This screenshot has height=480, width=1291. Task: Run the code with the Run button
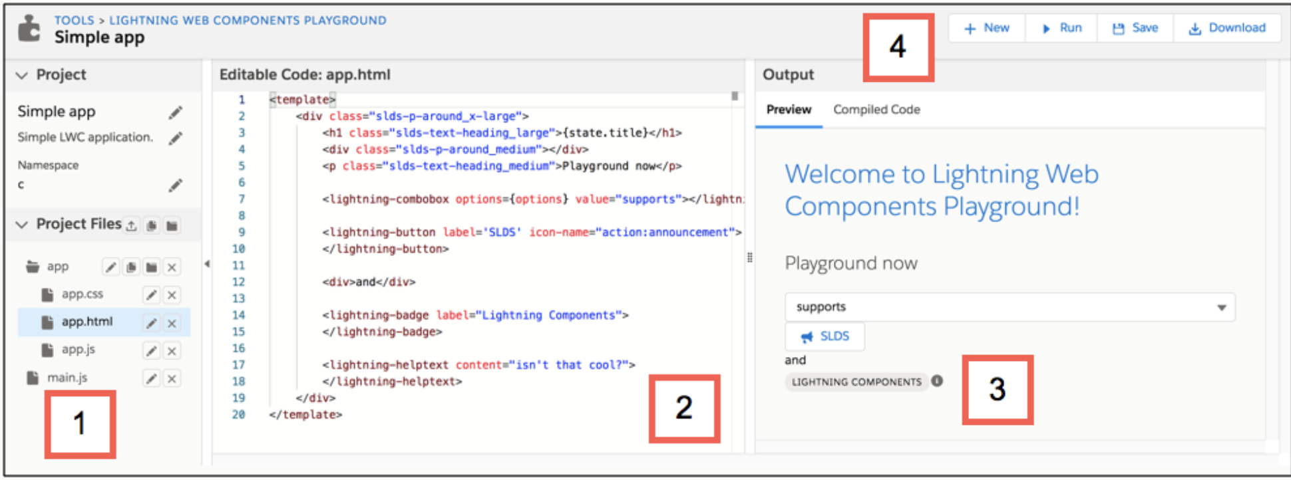[x=1061, y=28]
